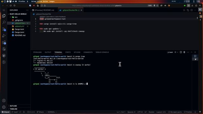Create a new terminal with plus icon
The image size is (203, 114).
click(175, 52)
